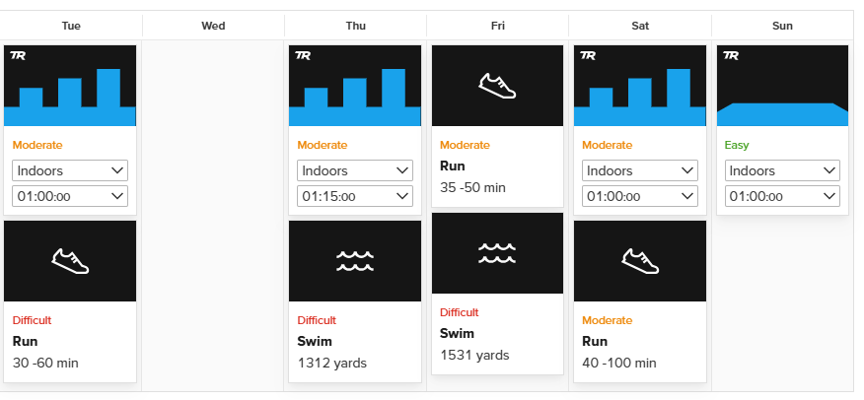Click the shoe icon on Tuesday's run
This screenshot has width=864, height=400.
coord(70,260)
